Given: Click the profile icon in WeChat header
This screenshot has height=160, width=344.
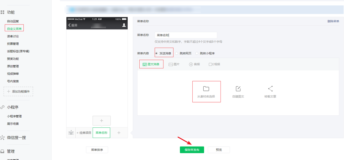Looking at the screenshot, I should click(x=124, y=25).
